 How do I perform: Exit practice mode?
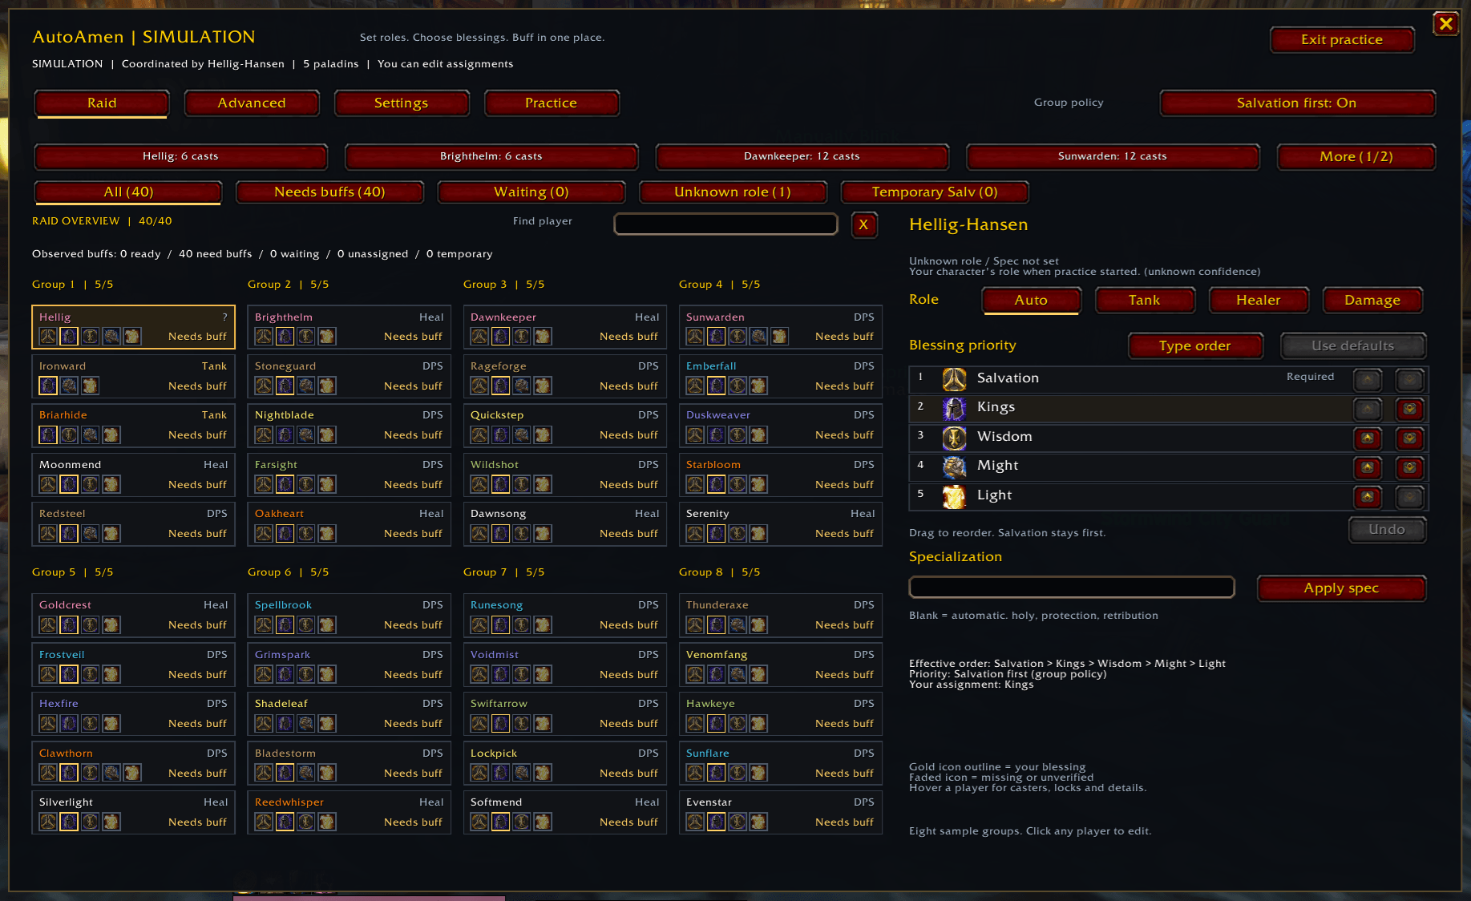[x=1342, y=40]
